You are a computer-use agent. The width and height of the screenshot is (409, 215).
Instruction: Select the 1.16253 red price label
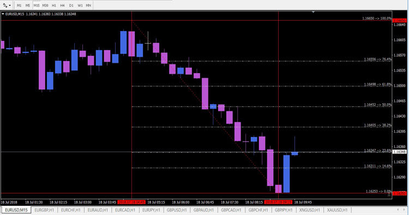click(x=399, y=194)
